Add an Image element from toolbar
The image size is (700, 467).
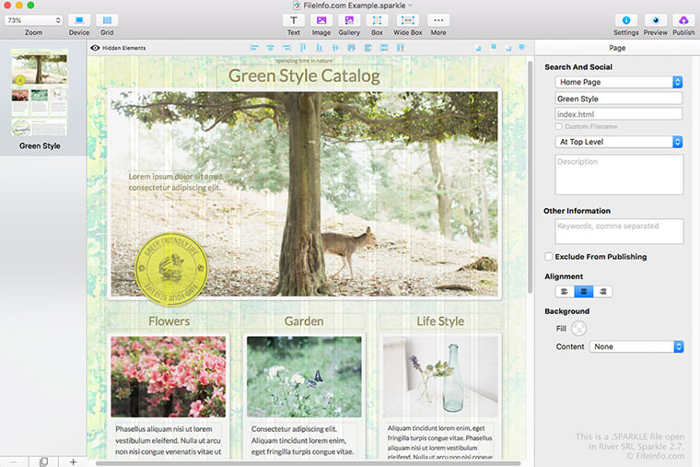(x=321, y=20)
